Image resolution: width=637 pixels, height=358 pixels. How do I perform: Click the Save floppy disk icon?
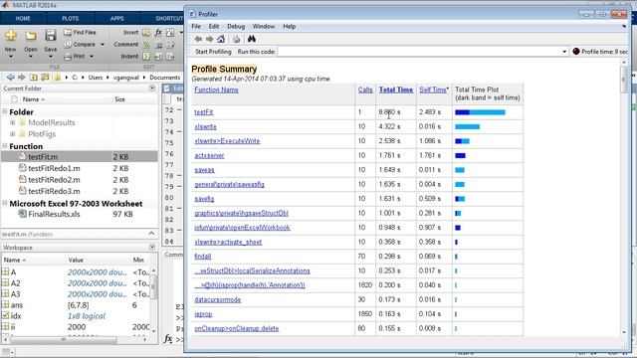(51, 36)
